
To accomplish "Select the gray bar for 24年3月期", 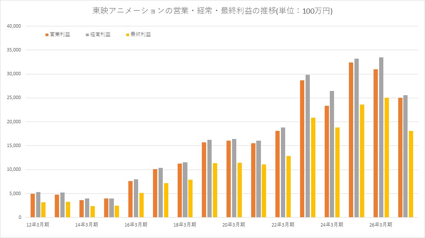I will point(332,154).
